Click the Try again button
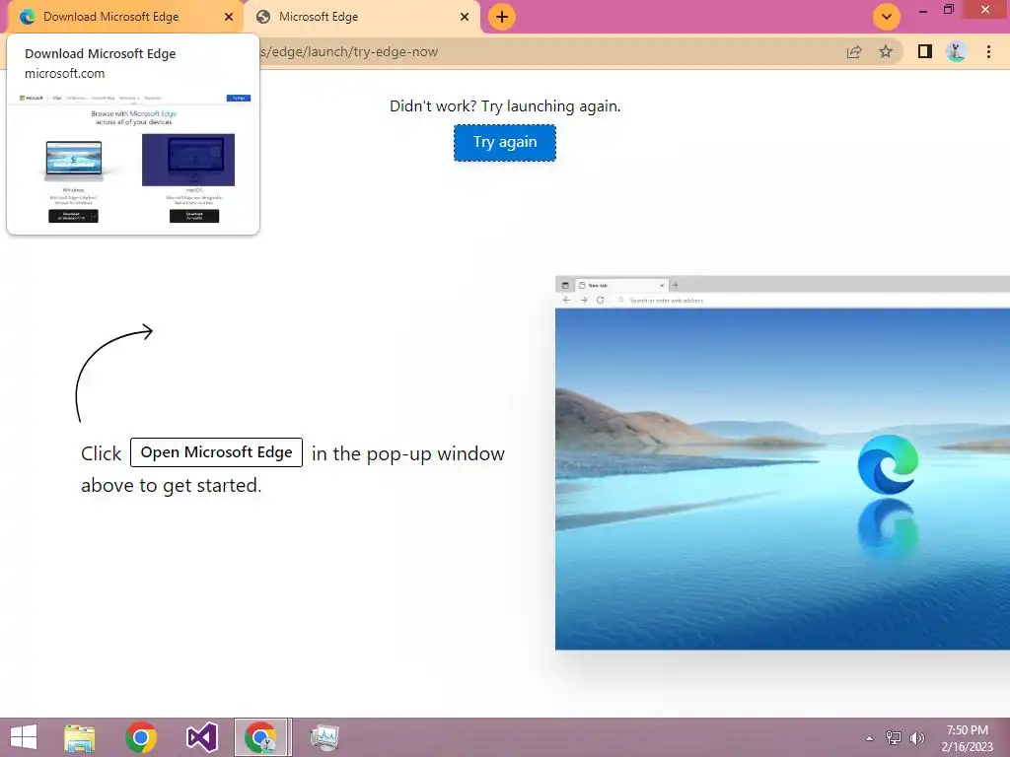The image size is (1010, 757). click(x=504, y=142)
